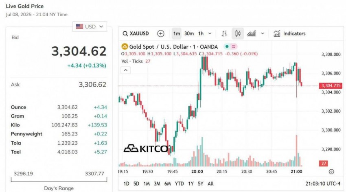
Task: Open the USD currency dropdown
Action: 90,26
